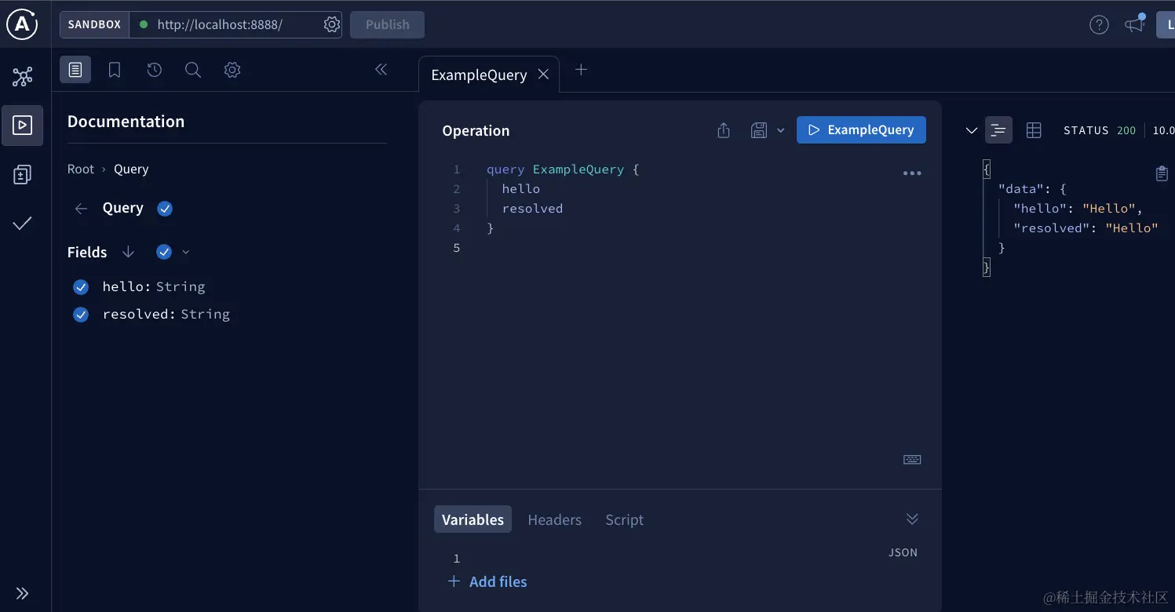
Task: Collapse the variables panel with double chevron
Action: click(x=912, y=519)
